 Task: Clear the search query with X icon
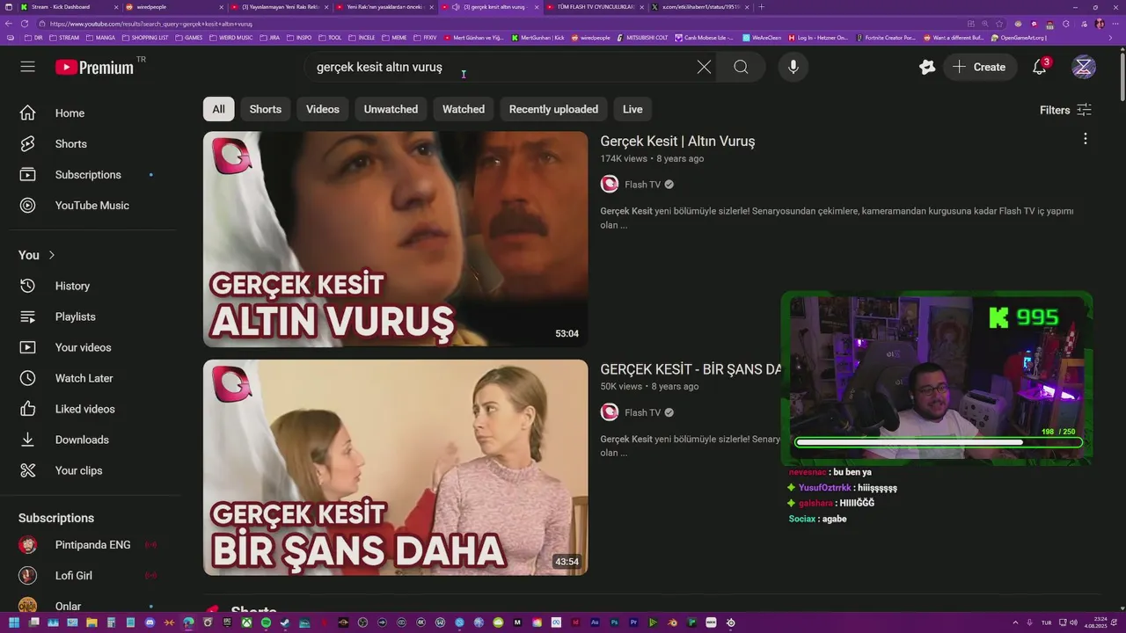point(704,67)
